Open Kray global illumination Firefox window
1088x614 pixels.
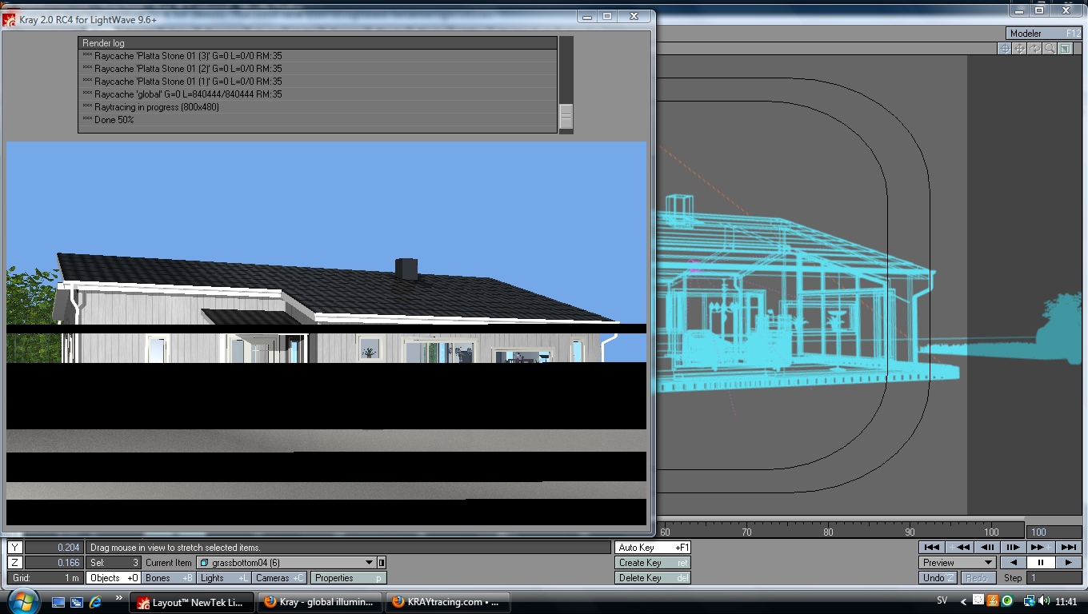[x=319, y=602]
